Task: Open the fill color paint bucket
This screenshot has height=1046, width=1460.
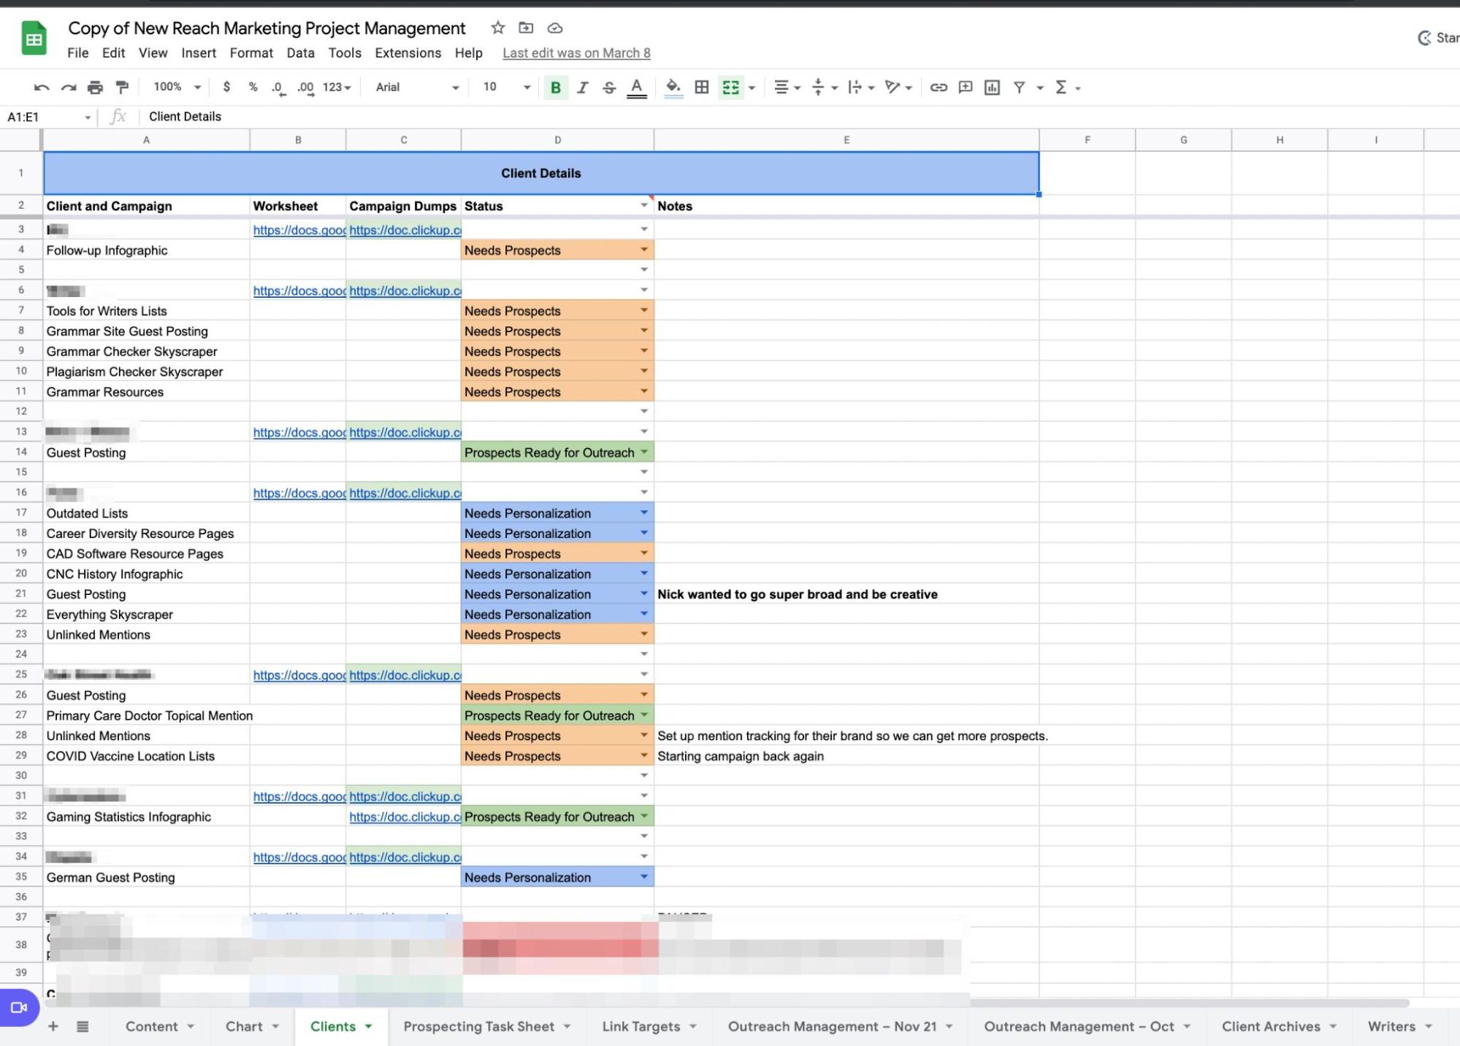Action: [x=673, y=88]
